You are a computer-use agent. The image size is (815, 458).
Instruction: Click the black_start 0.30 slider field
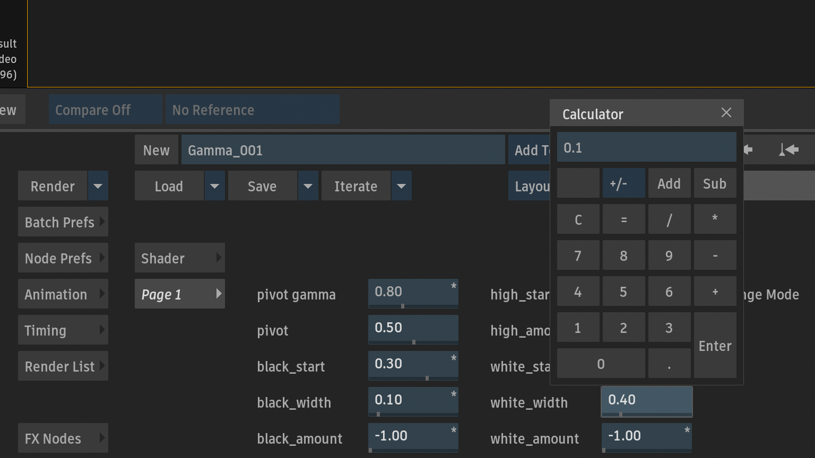coord(413,366)
